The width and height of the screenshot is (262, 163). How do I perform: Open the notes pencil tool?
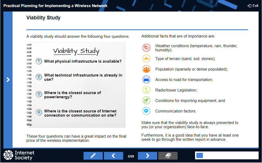pos(93,156)
